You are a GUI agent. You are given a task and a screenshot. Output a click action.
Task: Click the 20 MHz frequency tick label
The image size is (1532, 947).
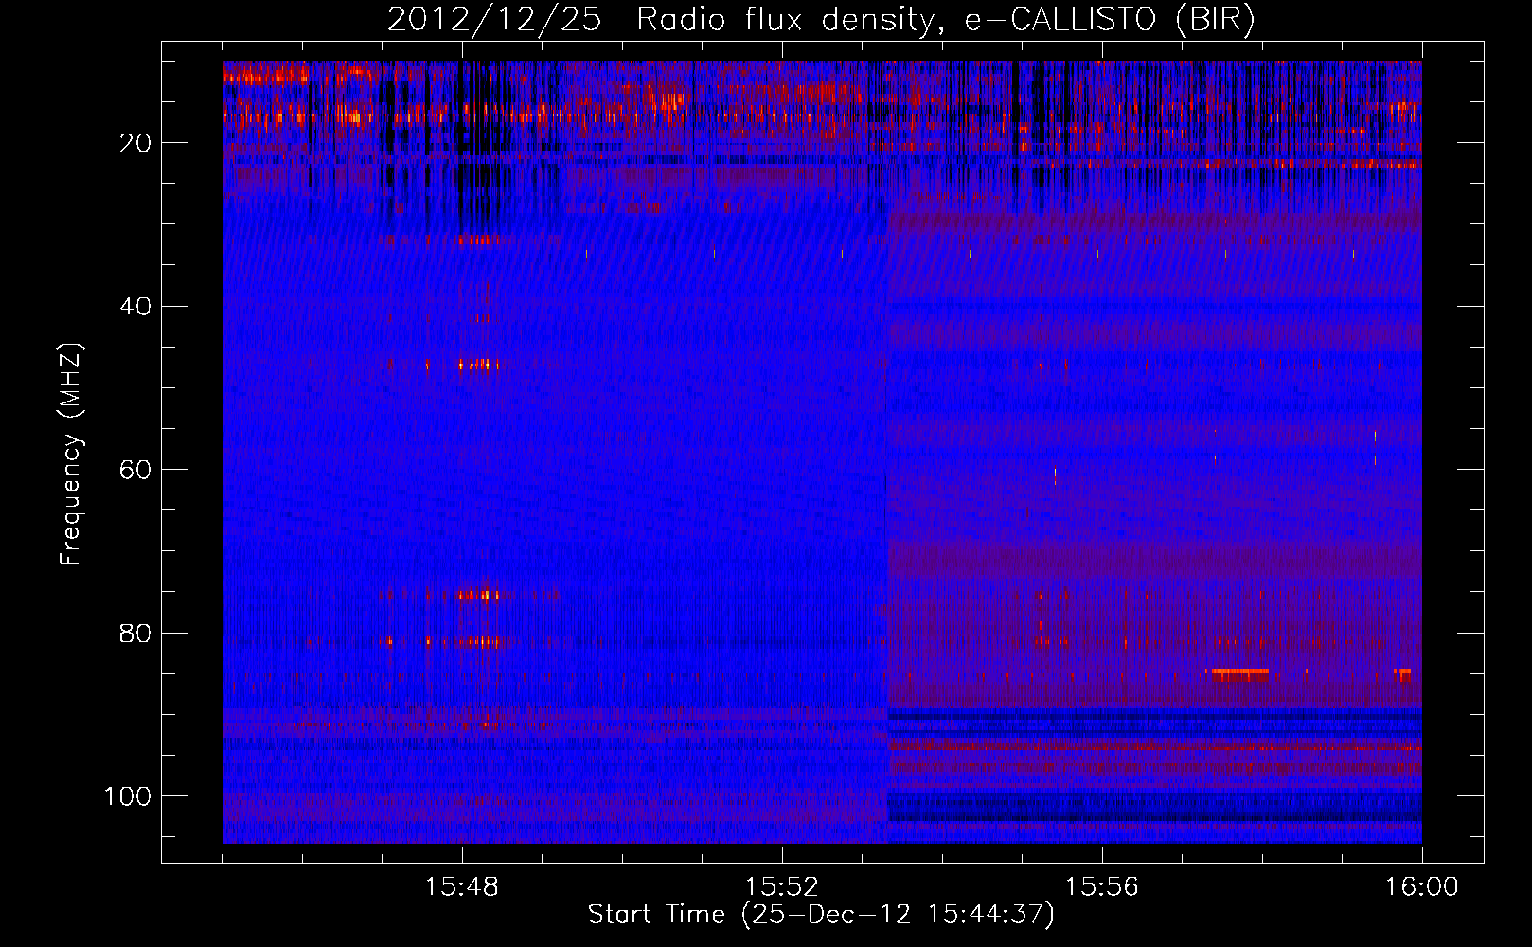(x=135, y=143)
